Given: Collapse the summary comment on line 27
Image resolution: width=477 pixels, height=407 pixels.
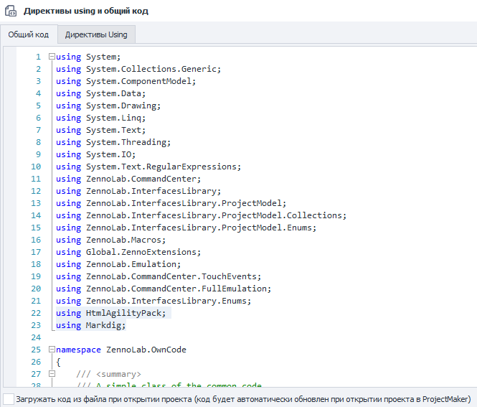Looking at the screenshot, I should pyautogui.click(x=52, y=374).
